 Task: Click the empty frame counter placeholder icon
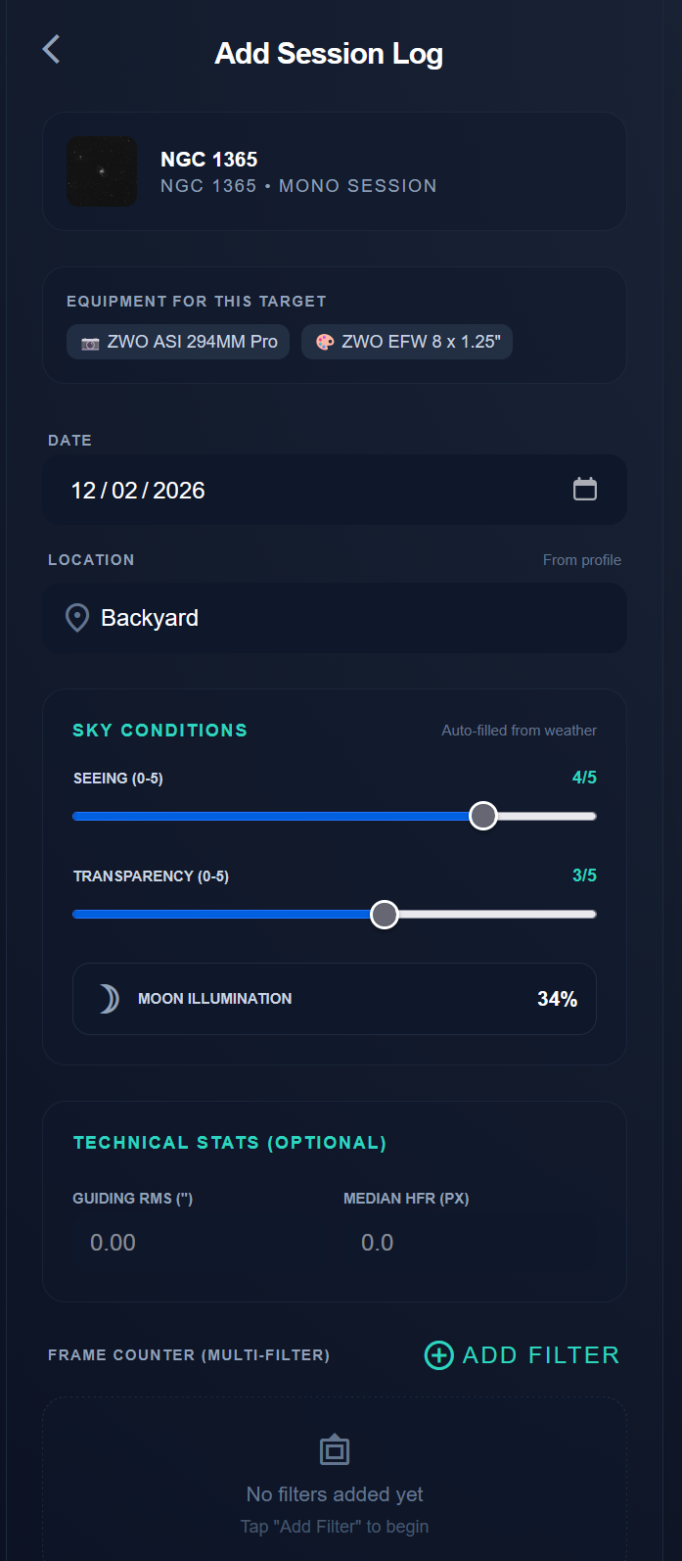coord(335,1450)
